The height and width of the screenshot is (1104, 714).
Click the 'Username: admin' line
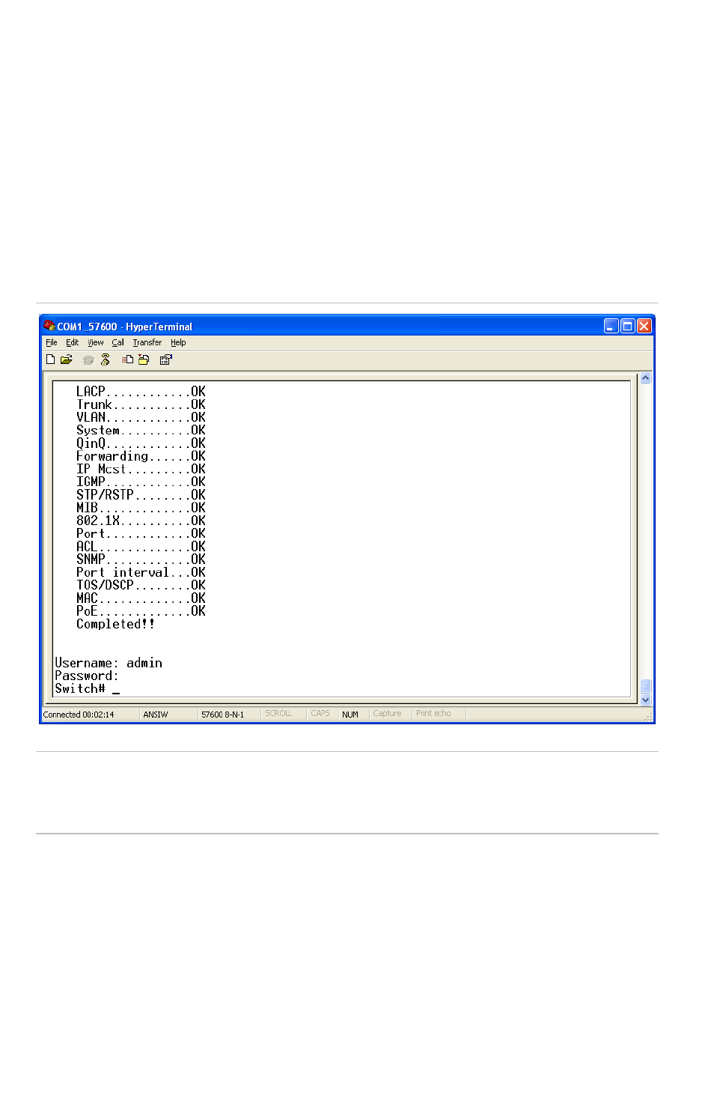(109, 663)
